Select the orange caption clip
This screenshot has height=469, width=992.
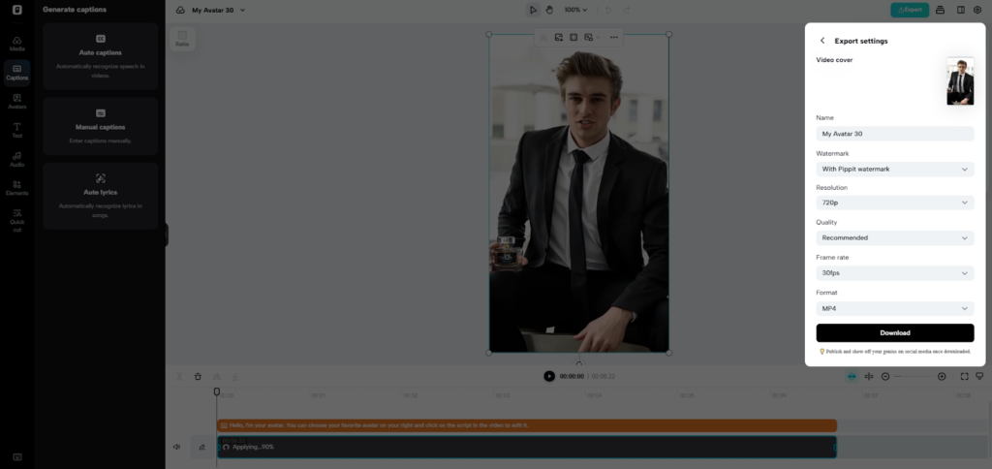526,425
